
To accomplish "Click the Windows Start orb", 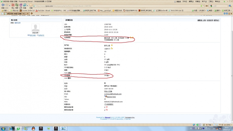I will click(3, 129).
